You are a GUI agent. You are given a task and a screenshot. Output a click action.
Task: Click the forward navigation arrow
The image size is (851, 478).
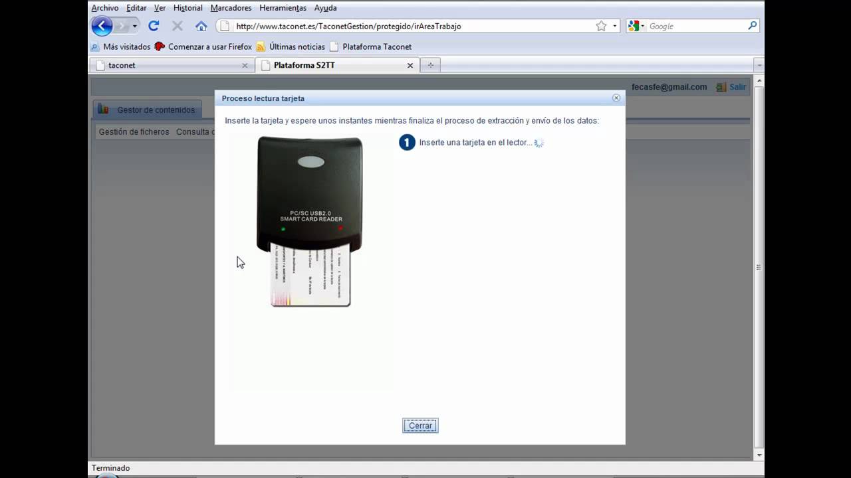click(x=122, y=26)
